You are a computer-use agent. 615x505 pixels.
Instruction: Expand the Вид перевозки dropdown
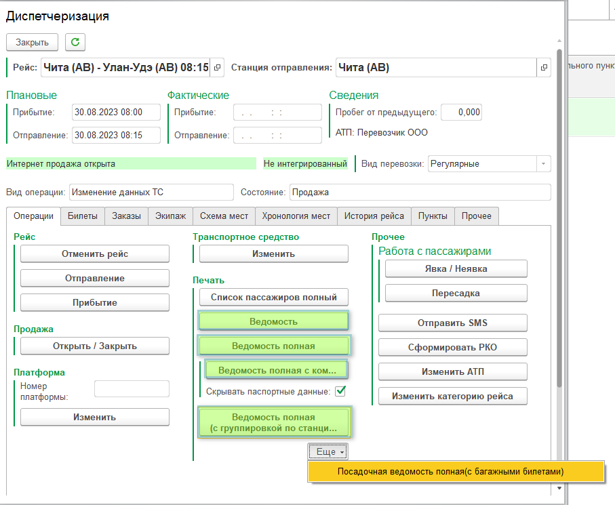click(543, 164)
